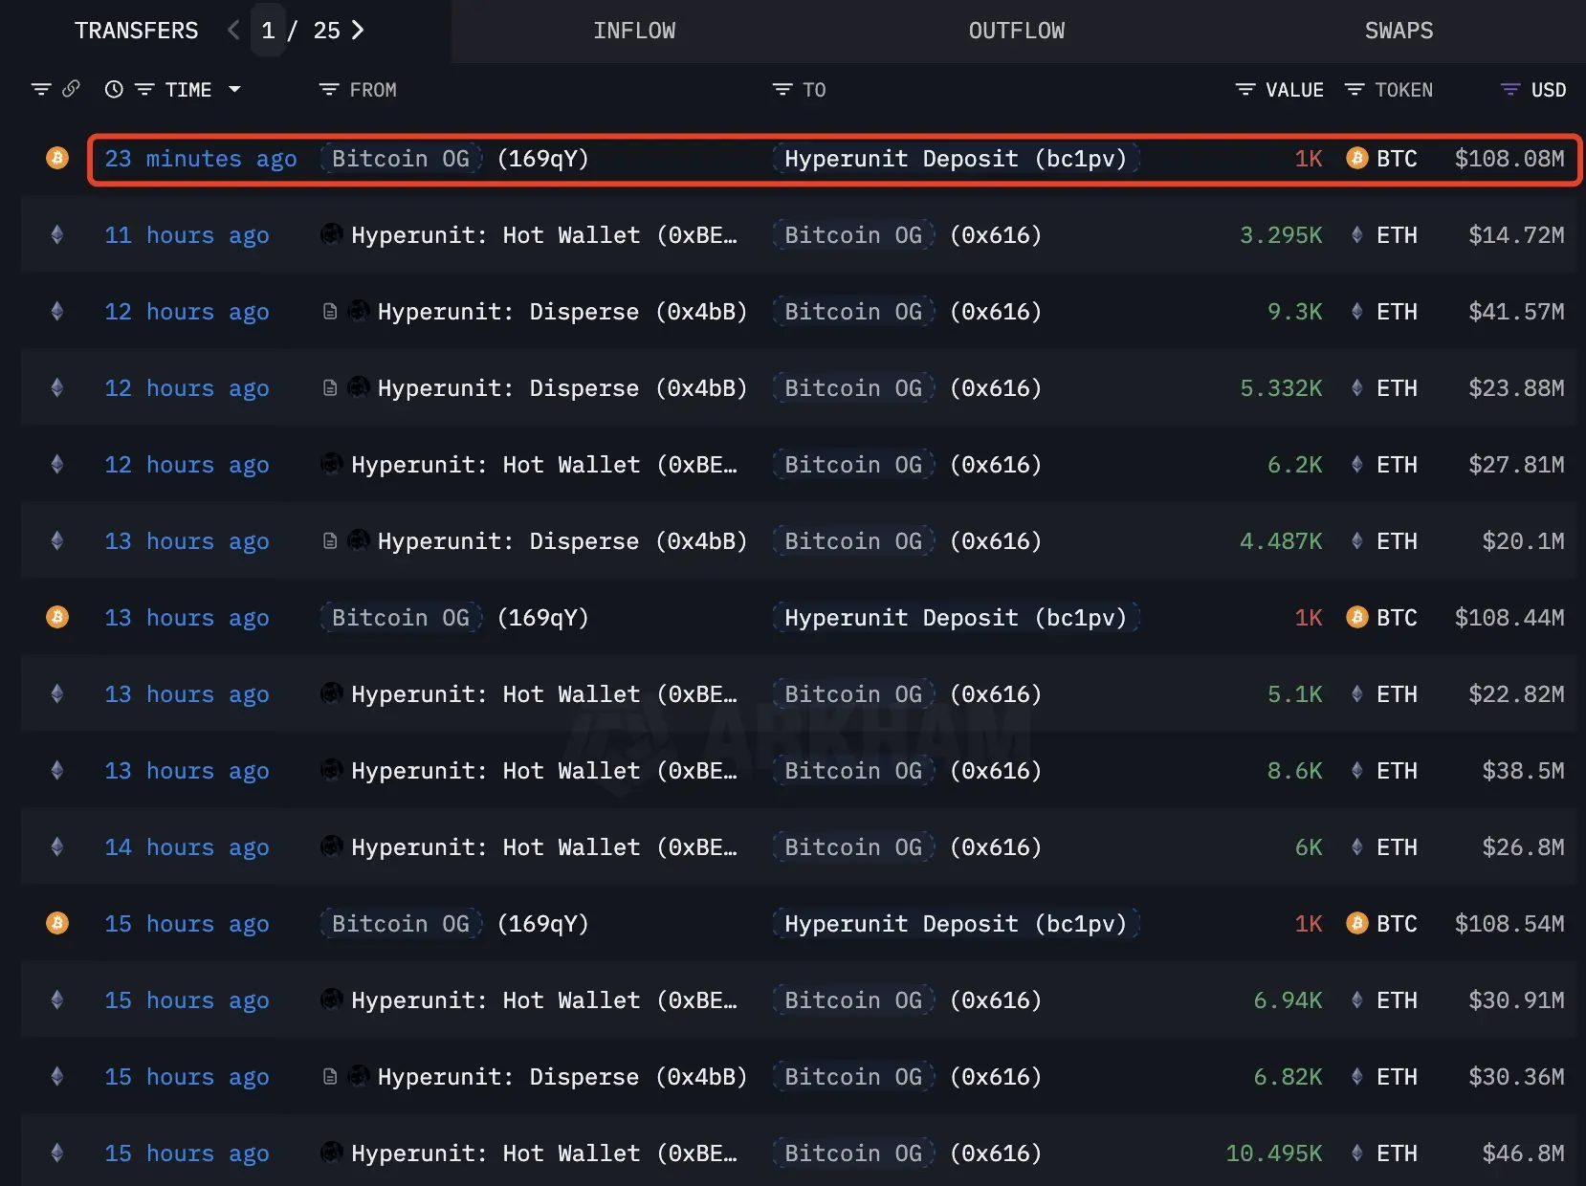This screenshot has width=1586, height=1186.
Task: Click Bitcoin chain icon in $108.44M row
Action: tap(57, 617)
